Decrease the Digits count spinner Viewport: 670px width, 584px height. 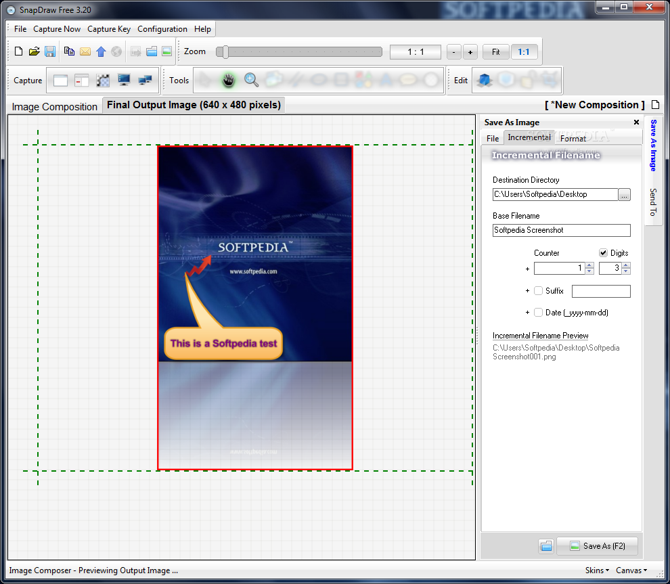point(626,271)
